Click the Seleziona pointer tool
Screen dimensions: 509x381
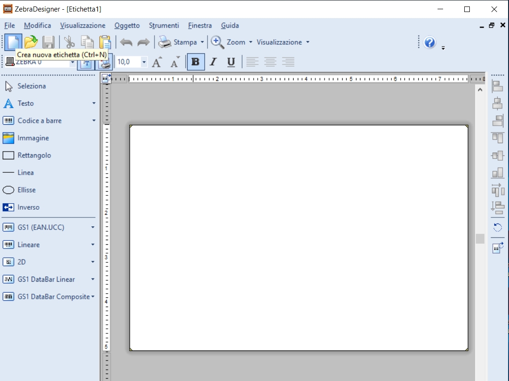[25, 86]
